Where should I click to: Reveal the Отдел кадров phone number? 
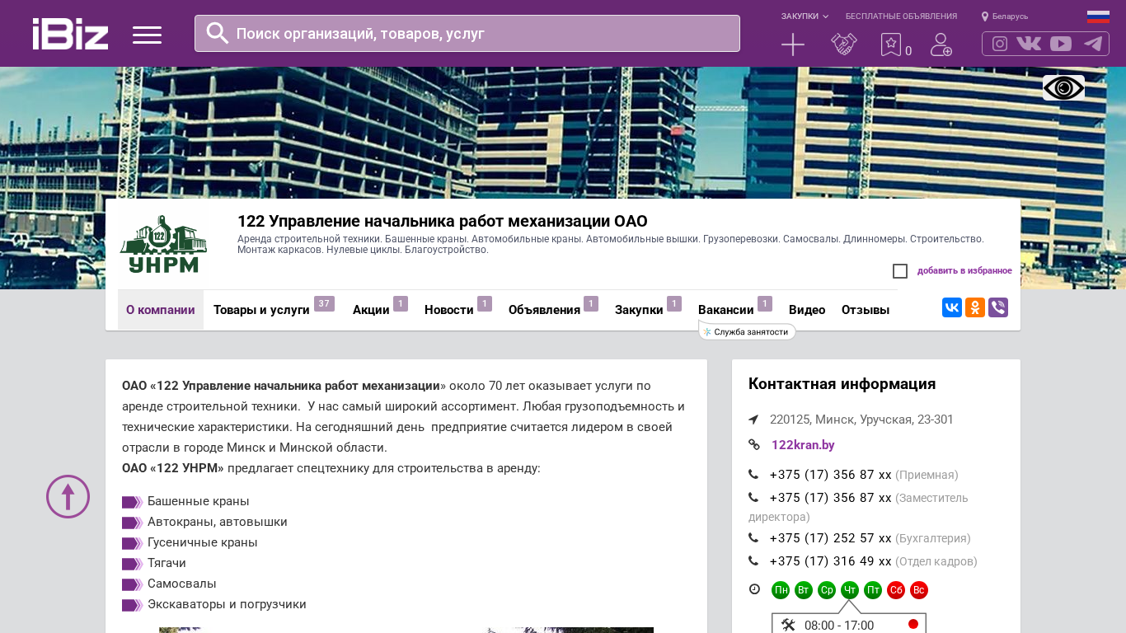(831, 561)
